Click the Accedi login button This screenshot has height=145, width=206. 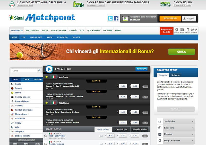(189, 19)
